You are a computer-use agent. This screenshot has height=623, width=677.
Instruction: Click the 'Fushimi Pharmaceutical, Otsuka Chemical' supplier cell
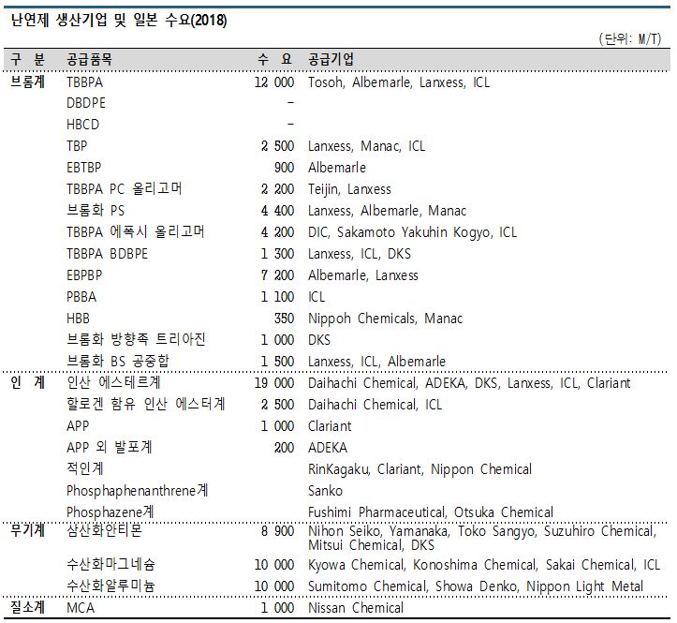tap(431, 512)
